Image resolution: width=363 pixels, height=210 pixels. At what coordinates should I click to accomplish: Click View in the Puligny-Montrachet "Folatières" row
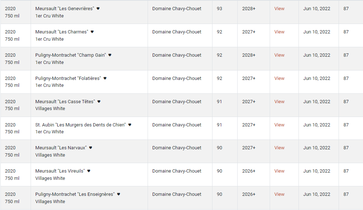279,78
